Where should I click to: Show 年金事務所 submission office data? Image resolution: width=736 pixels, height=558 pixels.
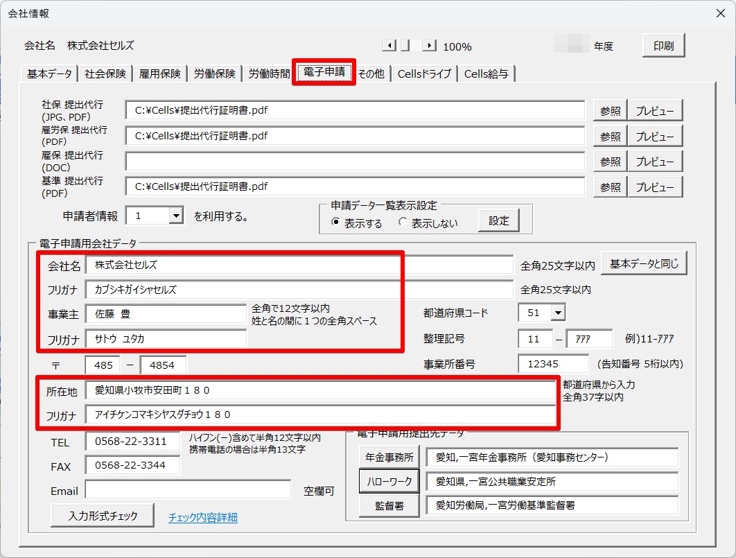pyautogui.click(x=389, y=457)
